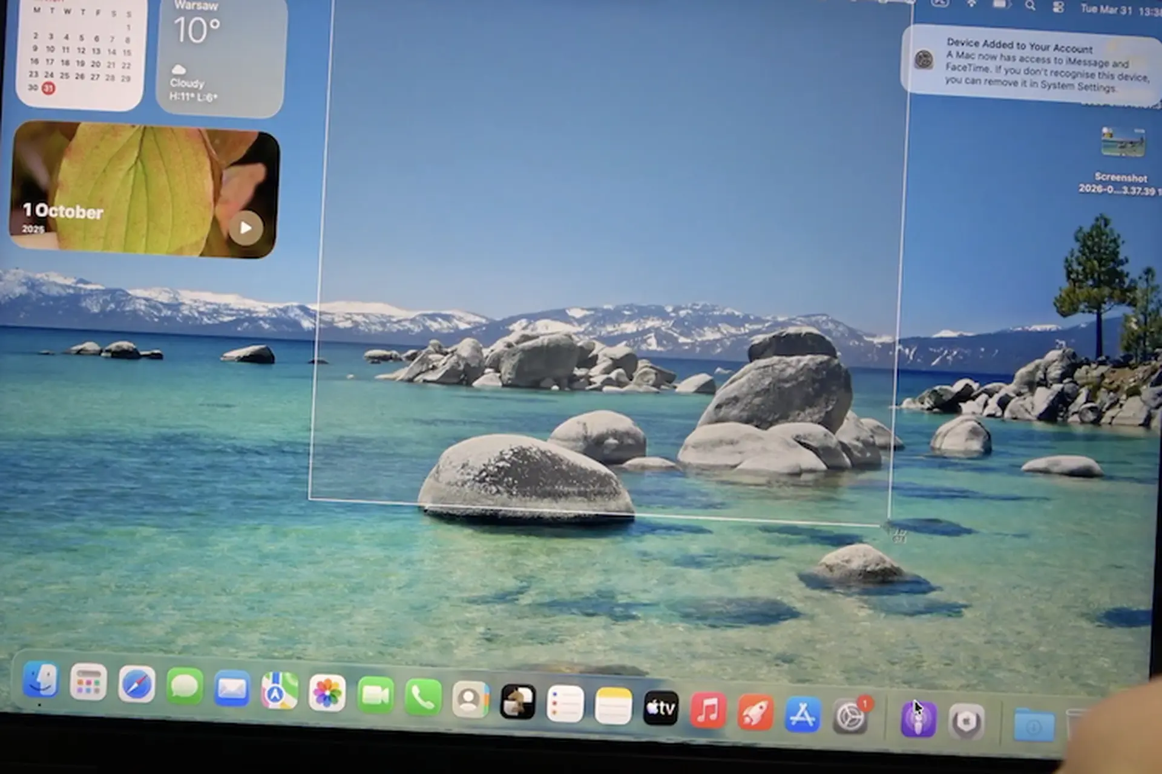
Task: Click the calendar widget's highlighted day 31
Action: tap(48, 88)
